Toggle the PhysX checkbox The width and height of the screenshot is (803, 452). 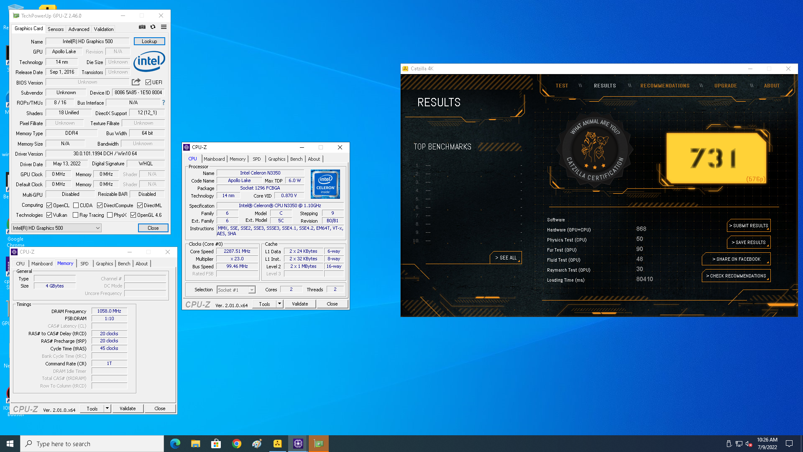[x=110, y=215]
